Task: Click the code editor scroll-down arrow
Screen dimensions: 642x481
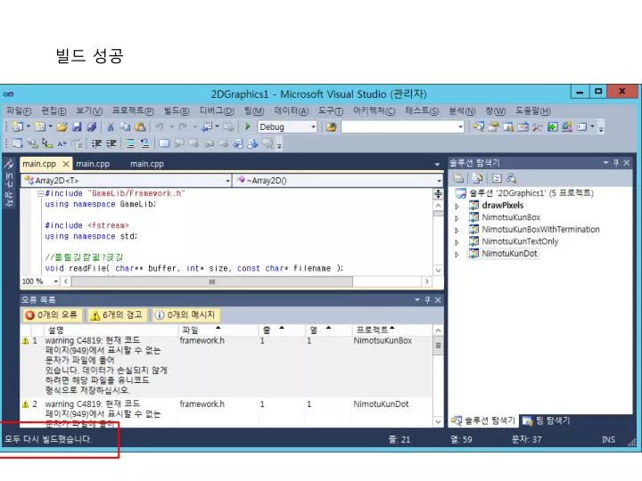Action: pyautogui.click(x=438, y=271)
